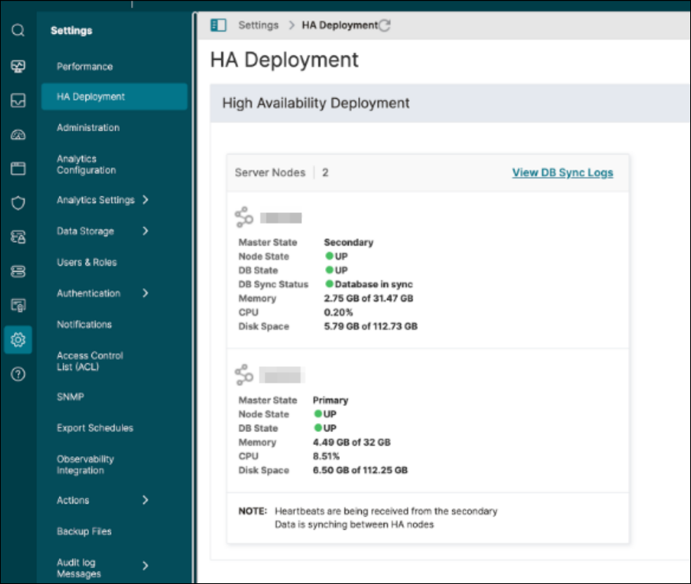This screenshot has height=584, width=691.
Task: Refresh the HA Deployment page via the reload icon
Action: tap(385, 25)
